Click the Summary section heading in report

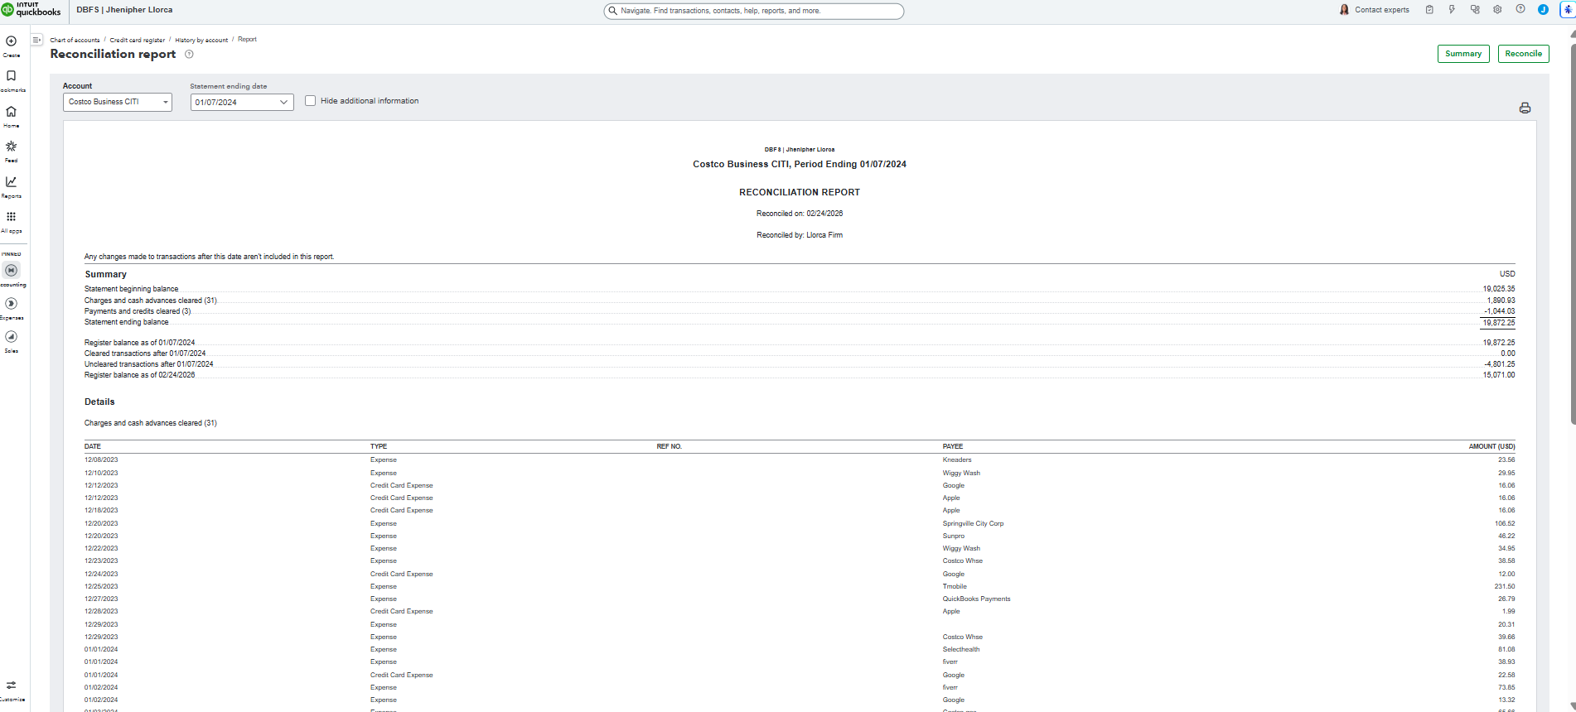point(106,274)
